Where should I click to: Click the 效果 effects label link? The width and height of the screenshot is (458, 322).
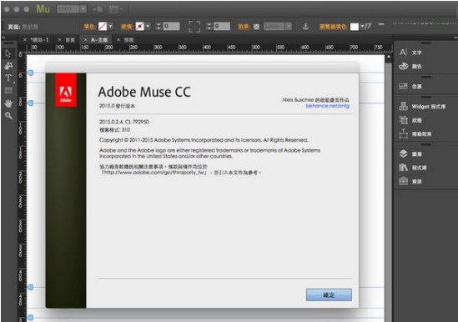pyautogui.click(x=244, y=27)
